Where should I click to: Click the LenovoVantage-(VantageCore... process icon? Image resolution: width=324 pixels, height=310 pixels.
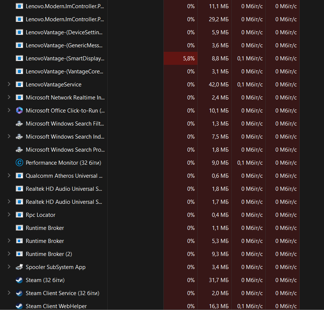pos(19,71)
